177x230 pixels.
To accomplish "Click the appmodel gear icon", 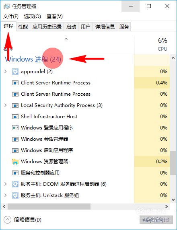I will pos(15,72).
